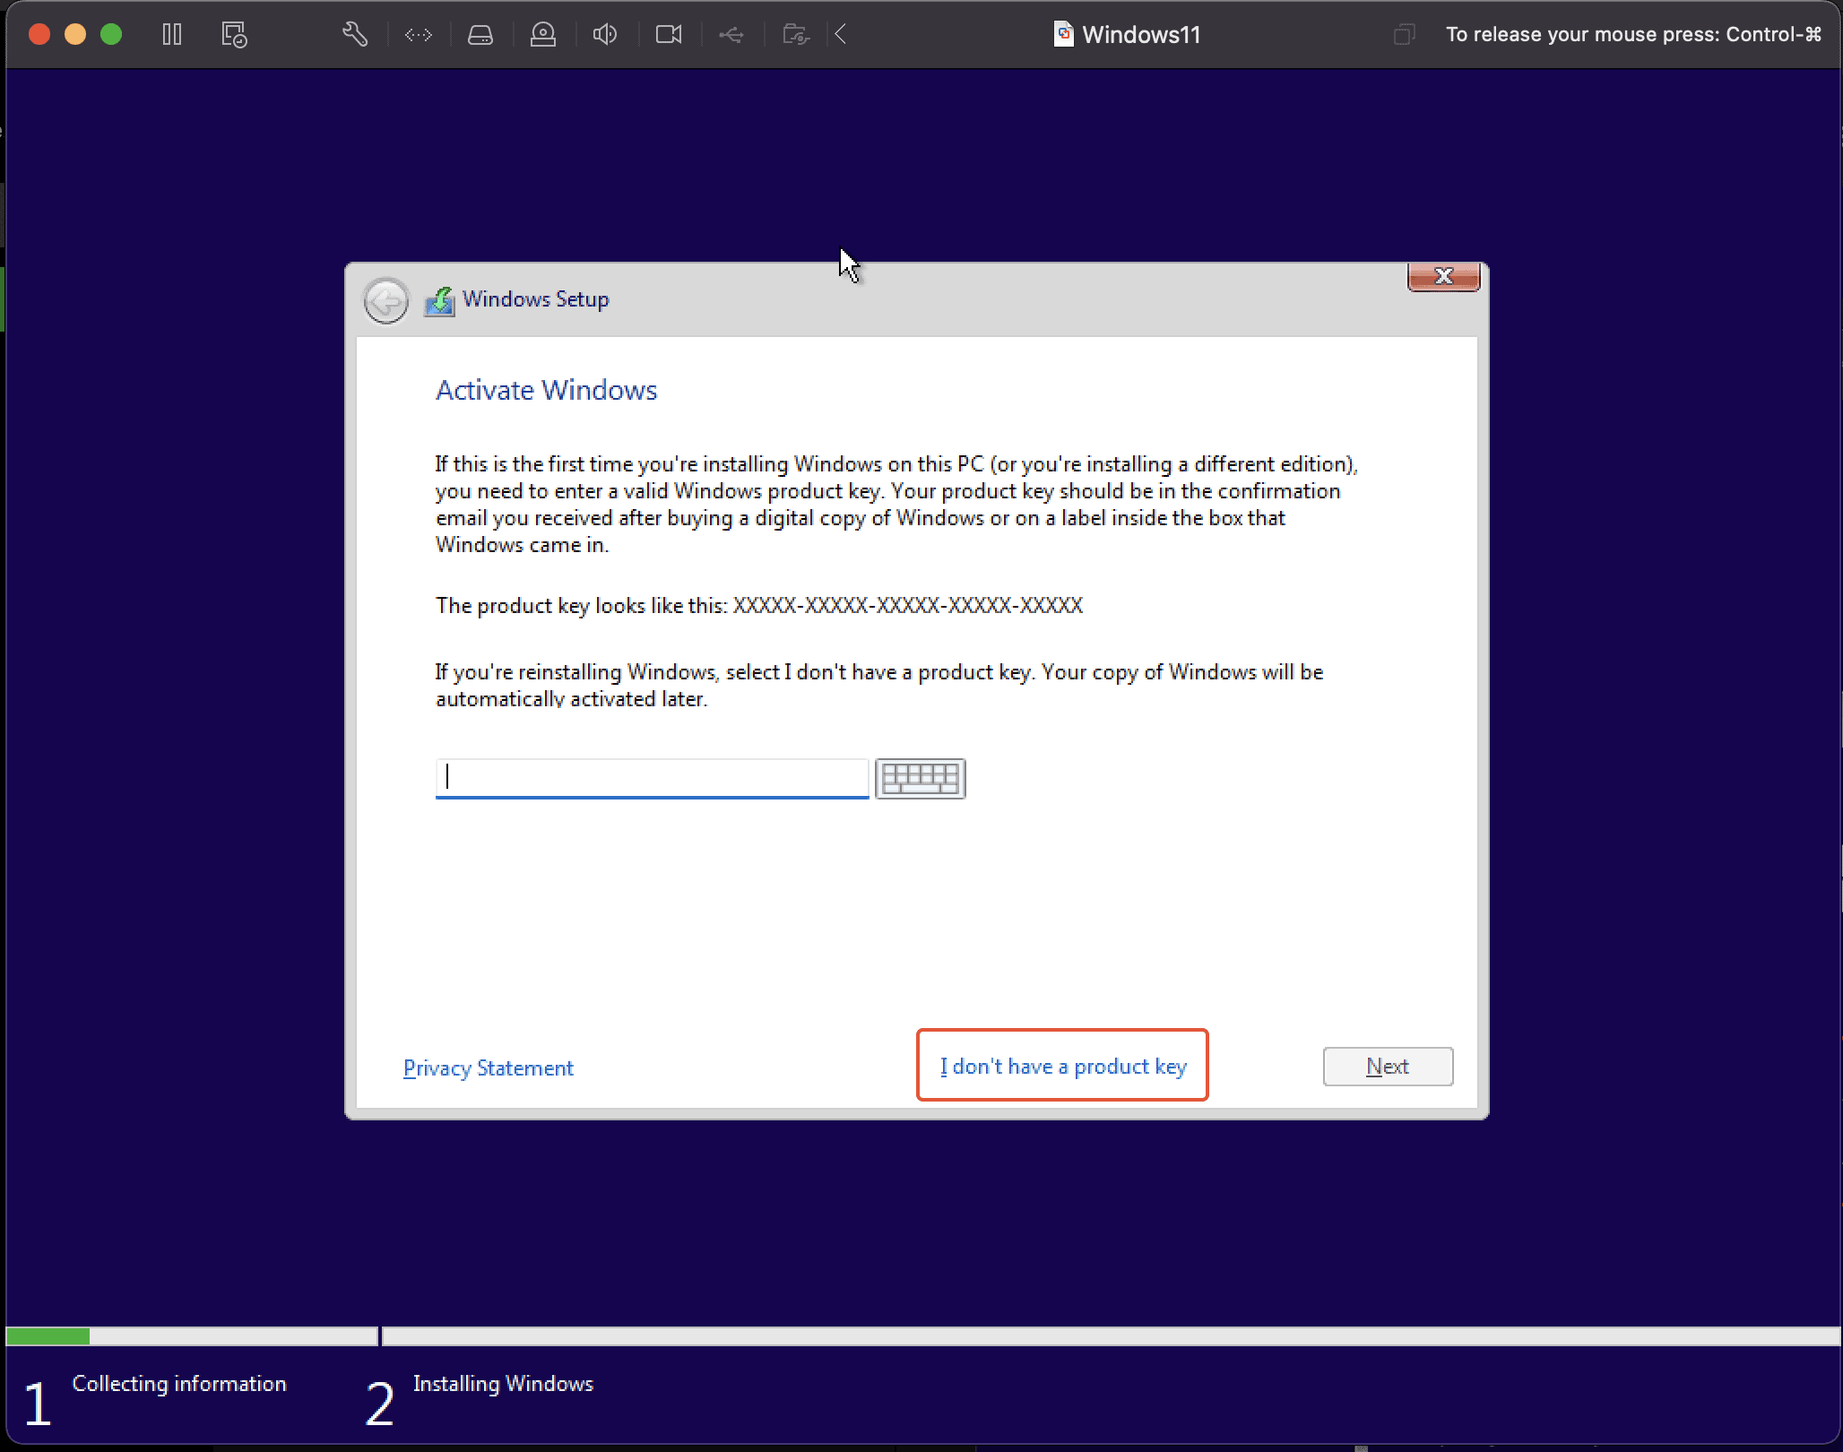Toggle the sound speaker icon
The image size is (1843, 1452).
(605, 35)
